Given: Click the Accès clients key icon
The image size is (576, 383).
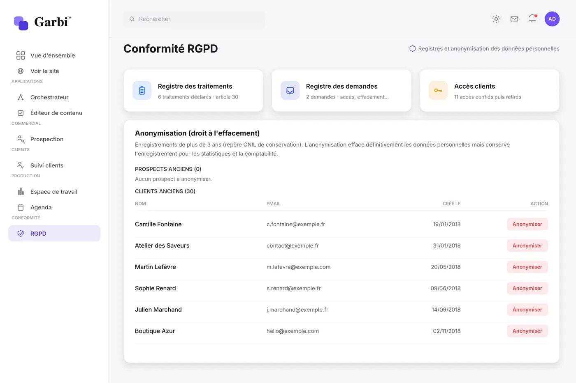Looking at the screenshot, I should [438, 90].
